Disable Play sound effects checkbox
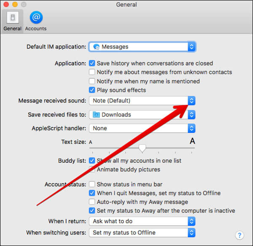Image resolution: width=253 pixels, height=246 pixels. pyautogui.click(x=92, y=90)
